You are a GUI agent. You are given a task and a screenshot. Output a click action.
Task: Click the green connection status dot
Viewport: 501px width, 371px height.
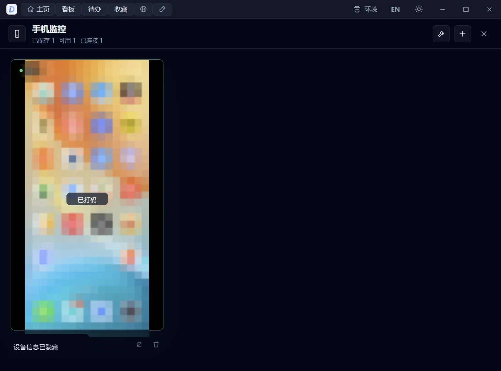coord(21,70)
